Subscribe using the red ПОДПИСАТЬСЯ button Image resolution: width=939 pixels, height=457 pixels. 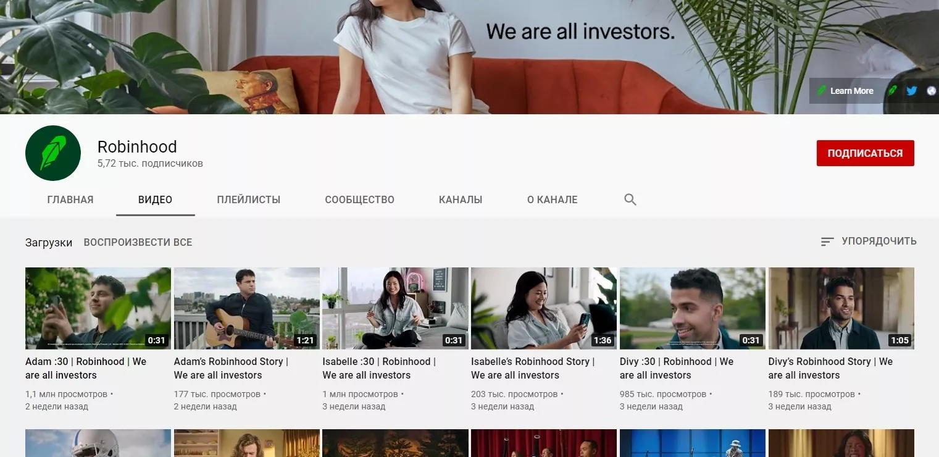865,153
